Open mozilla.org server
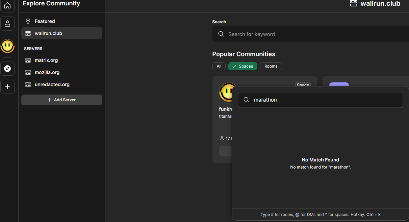 [x=62, y=72]
